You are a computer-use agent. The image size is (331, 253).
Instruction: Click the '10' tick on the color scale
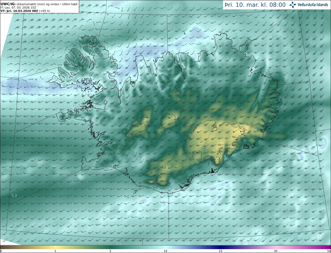click(x=165, y=251)
